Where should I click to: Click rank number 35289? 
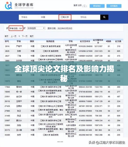[x=7, y=135]
